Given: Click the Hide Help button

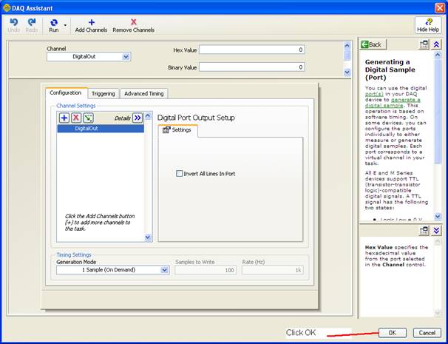Looking at the screenshot, I should coord(428,25).
